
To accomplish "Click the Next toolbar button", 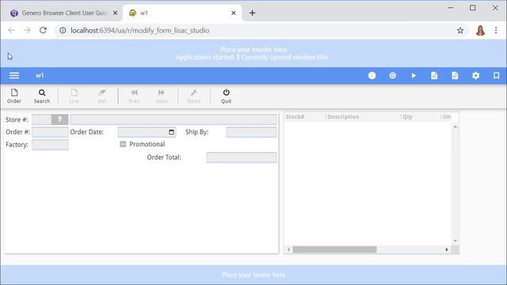I will [162, 97].
